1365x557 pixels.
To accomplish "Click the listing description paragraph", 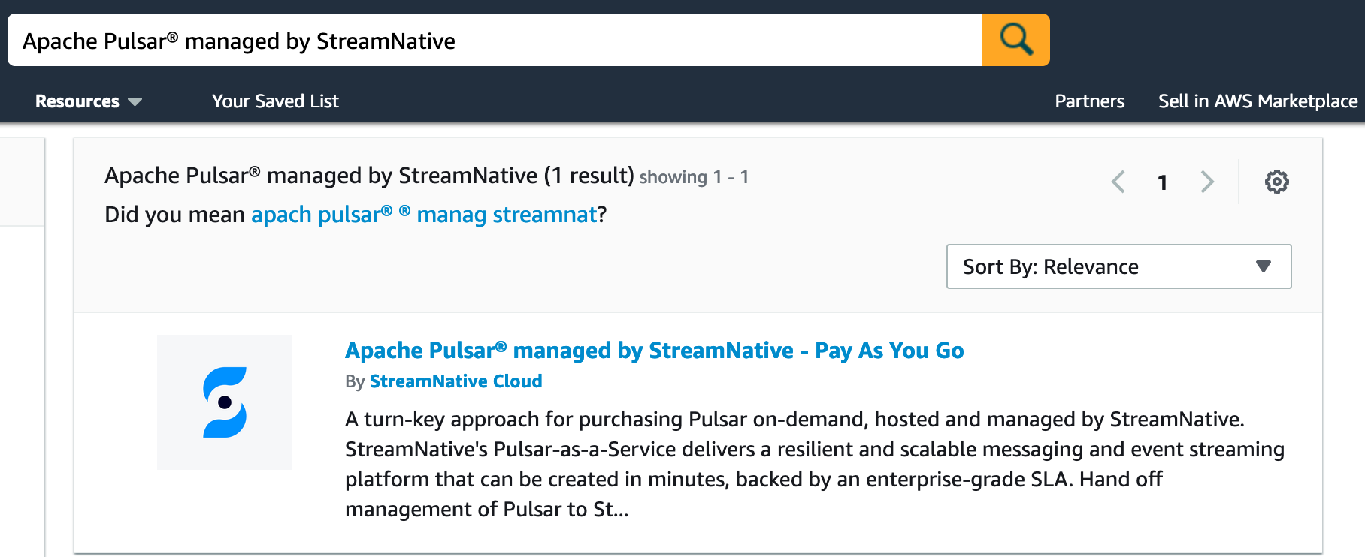I will [x=815, y=464].
